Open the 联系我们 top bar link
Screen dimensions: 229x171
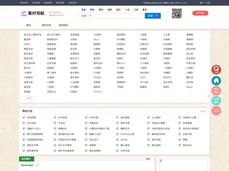tap(73, 3)
